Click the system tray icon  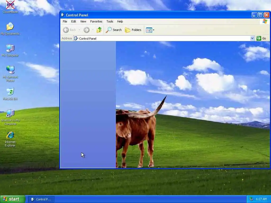(251, 199)
